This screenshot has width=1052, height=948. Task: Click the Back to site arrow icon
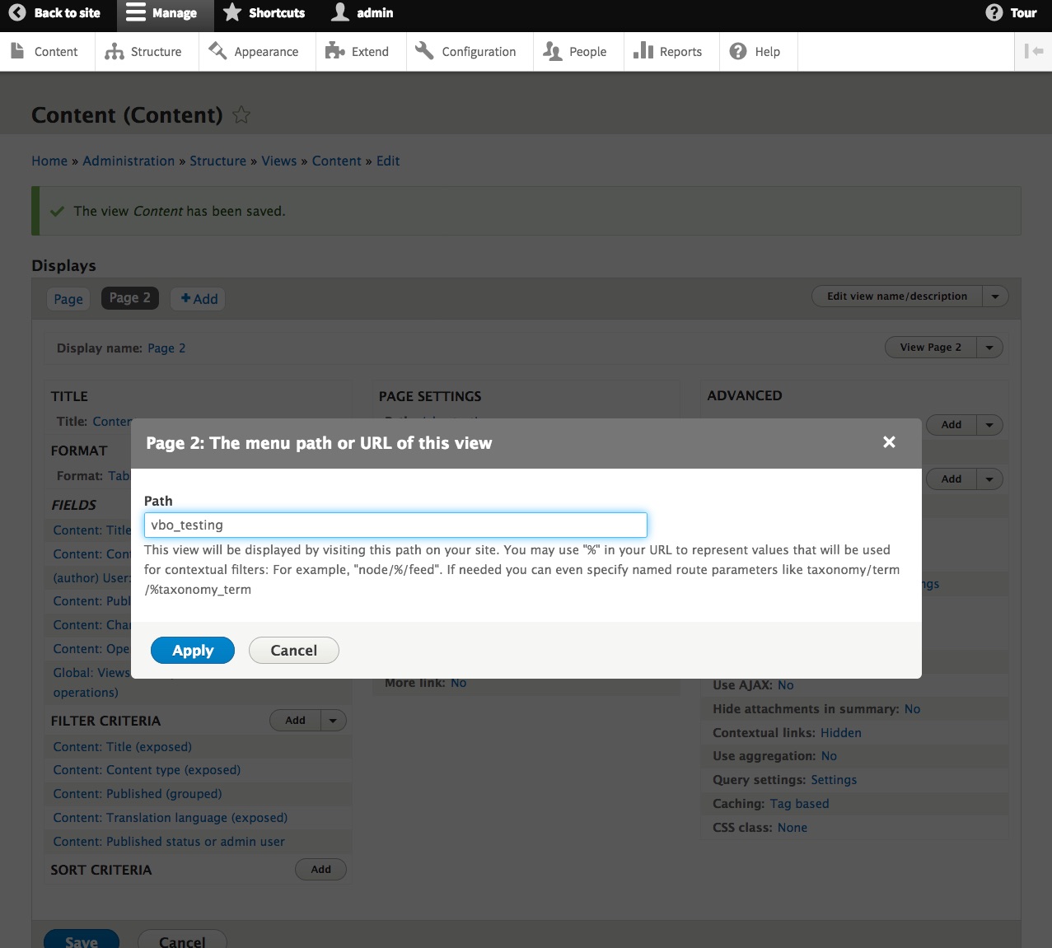[17, 12]
